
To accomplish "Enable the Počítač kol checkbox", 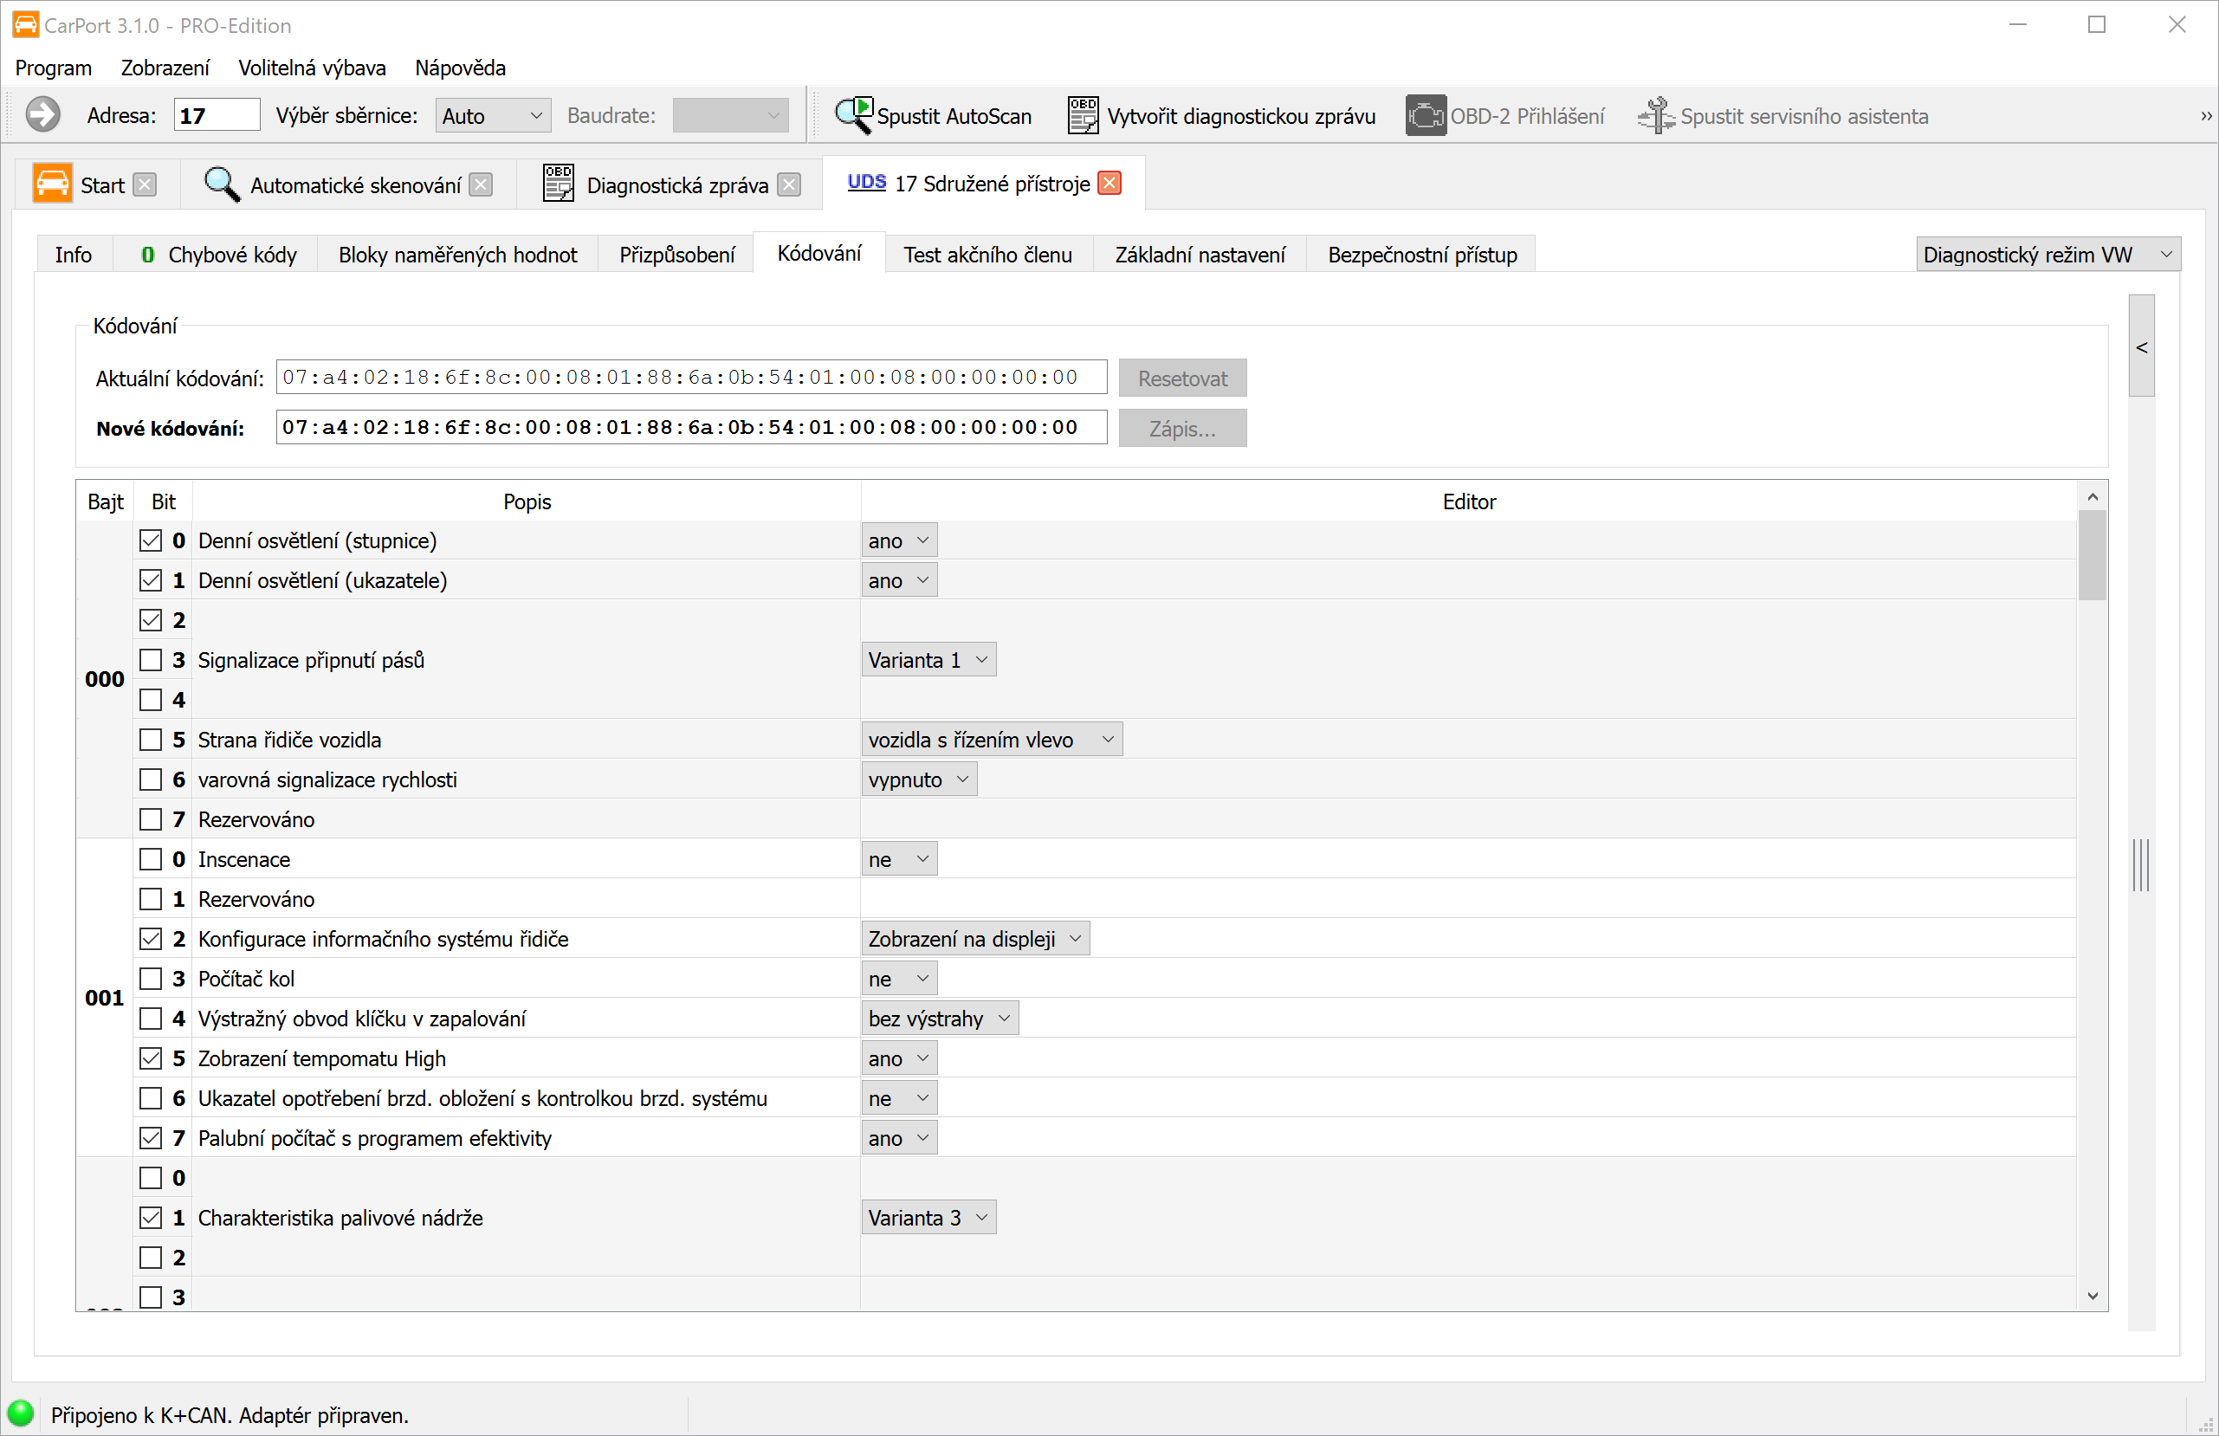I will (150, 979).
